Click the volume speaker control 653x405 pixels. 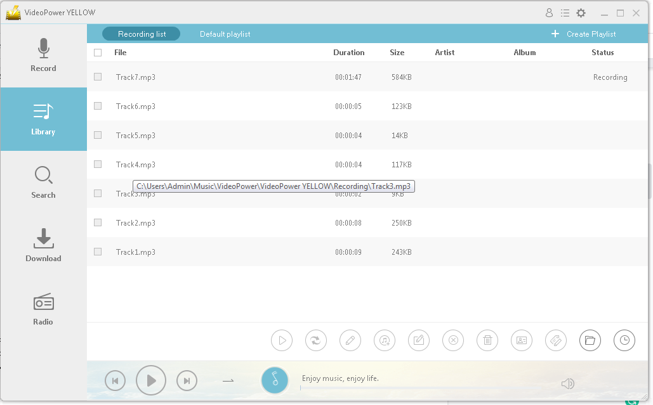568,383
